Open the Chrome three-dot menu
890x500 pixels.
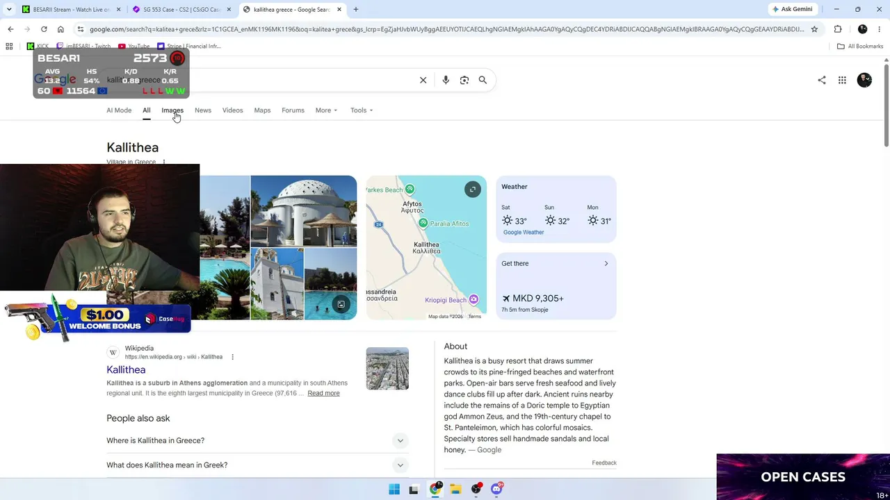pyautogui.click(x=880, y=29)
